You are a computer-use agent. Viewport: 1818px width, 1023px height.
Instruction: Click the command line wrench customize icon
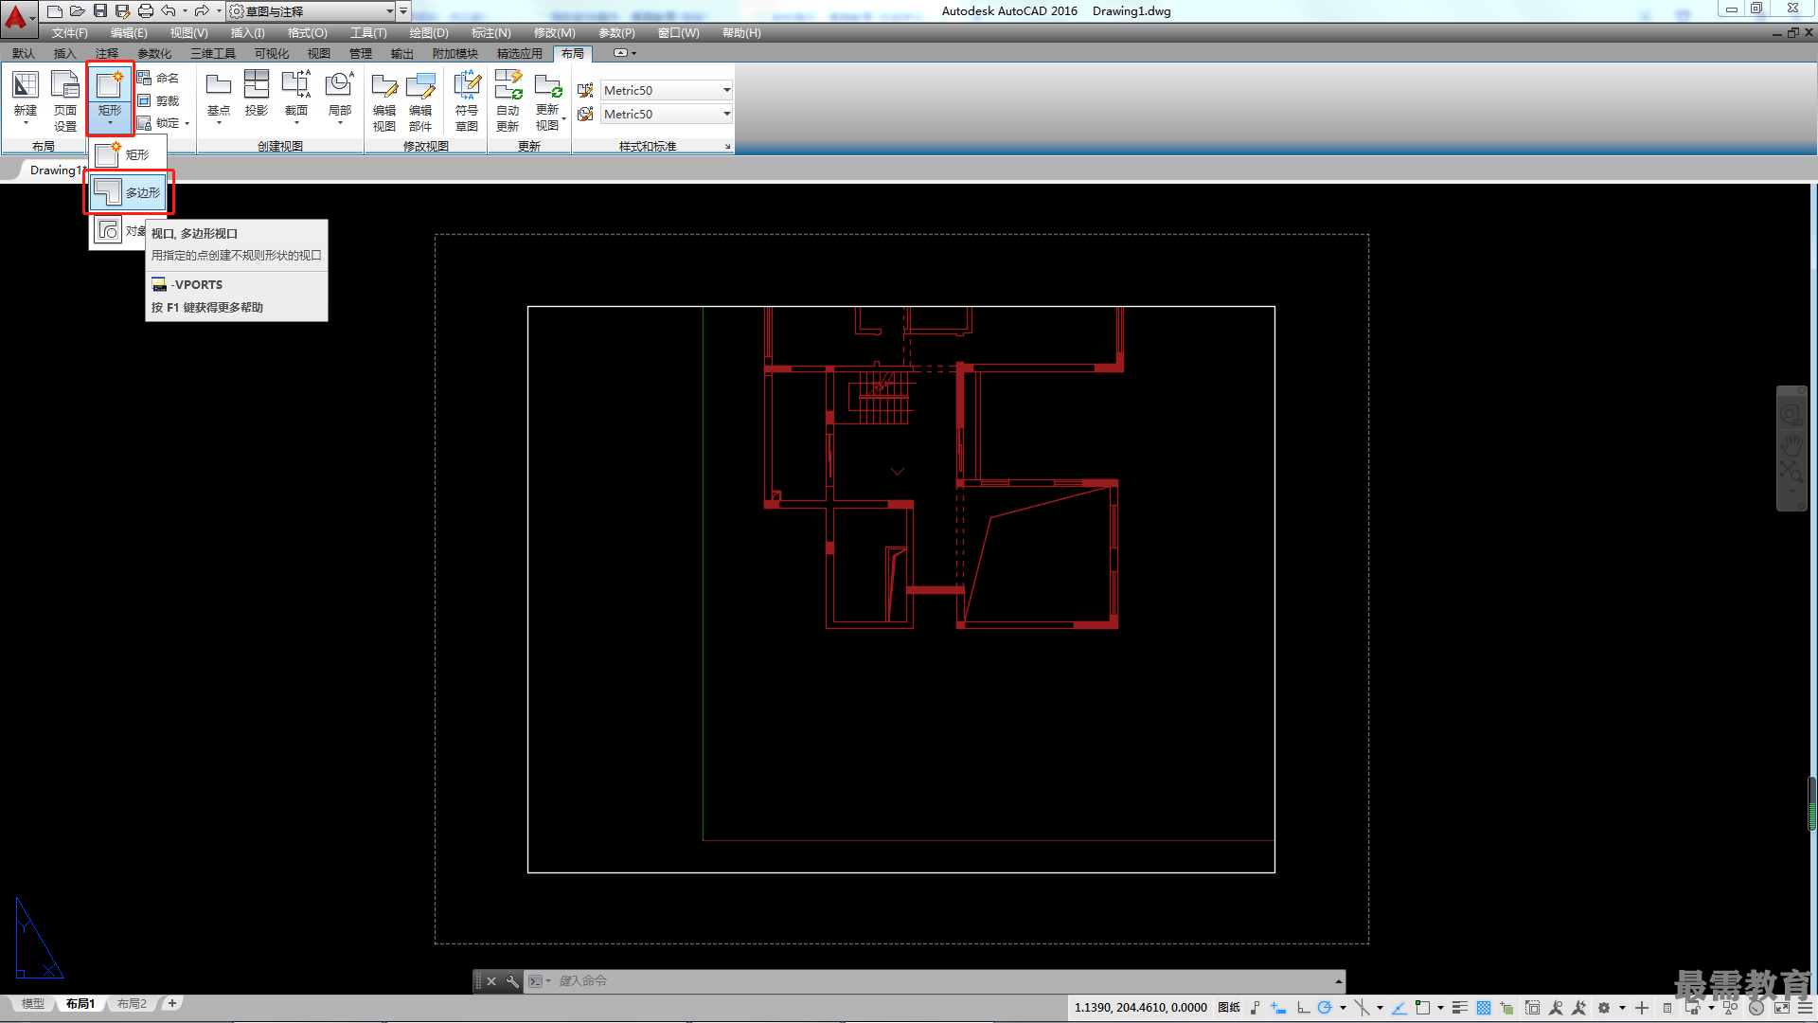(x=512, y=981)
